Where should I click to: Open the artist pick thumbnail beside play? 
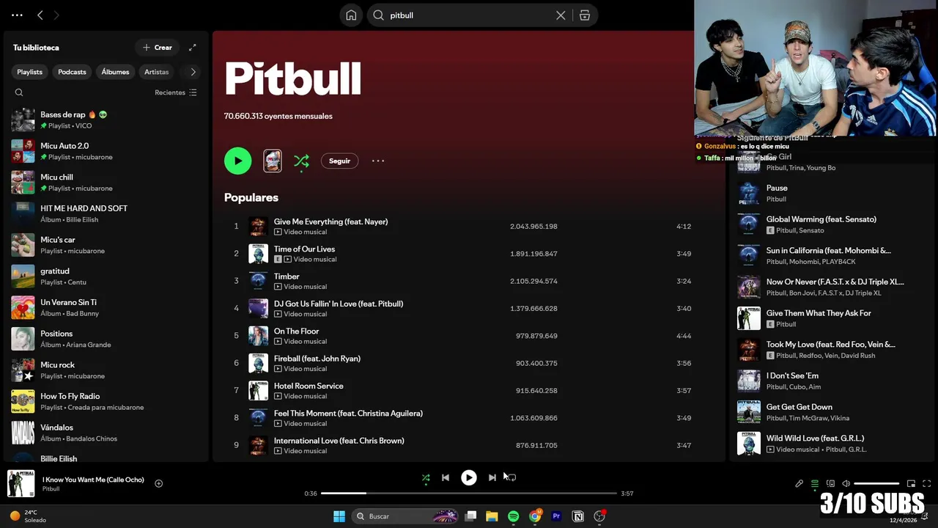click(x=273, y=161)
